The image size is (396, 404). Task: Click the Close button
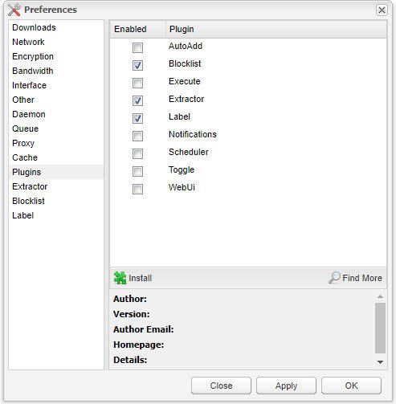(221, 386)
